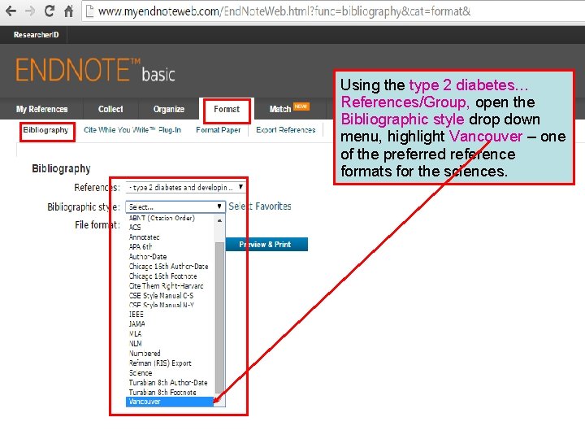Open the ResearcherID link
585x439 pixels.
pyautogui.click(x=37, y=35)
